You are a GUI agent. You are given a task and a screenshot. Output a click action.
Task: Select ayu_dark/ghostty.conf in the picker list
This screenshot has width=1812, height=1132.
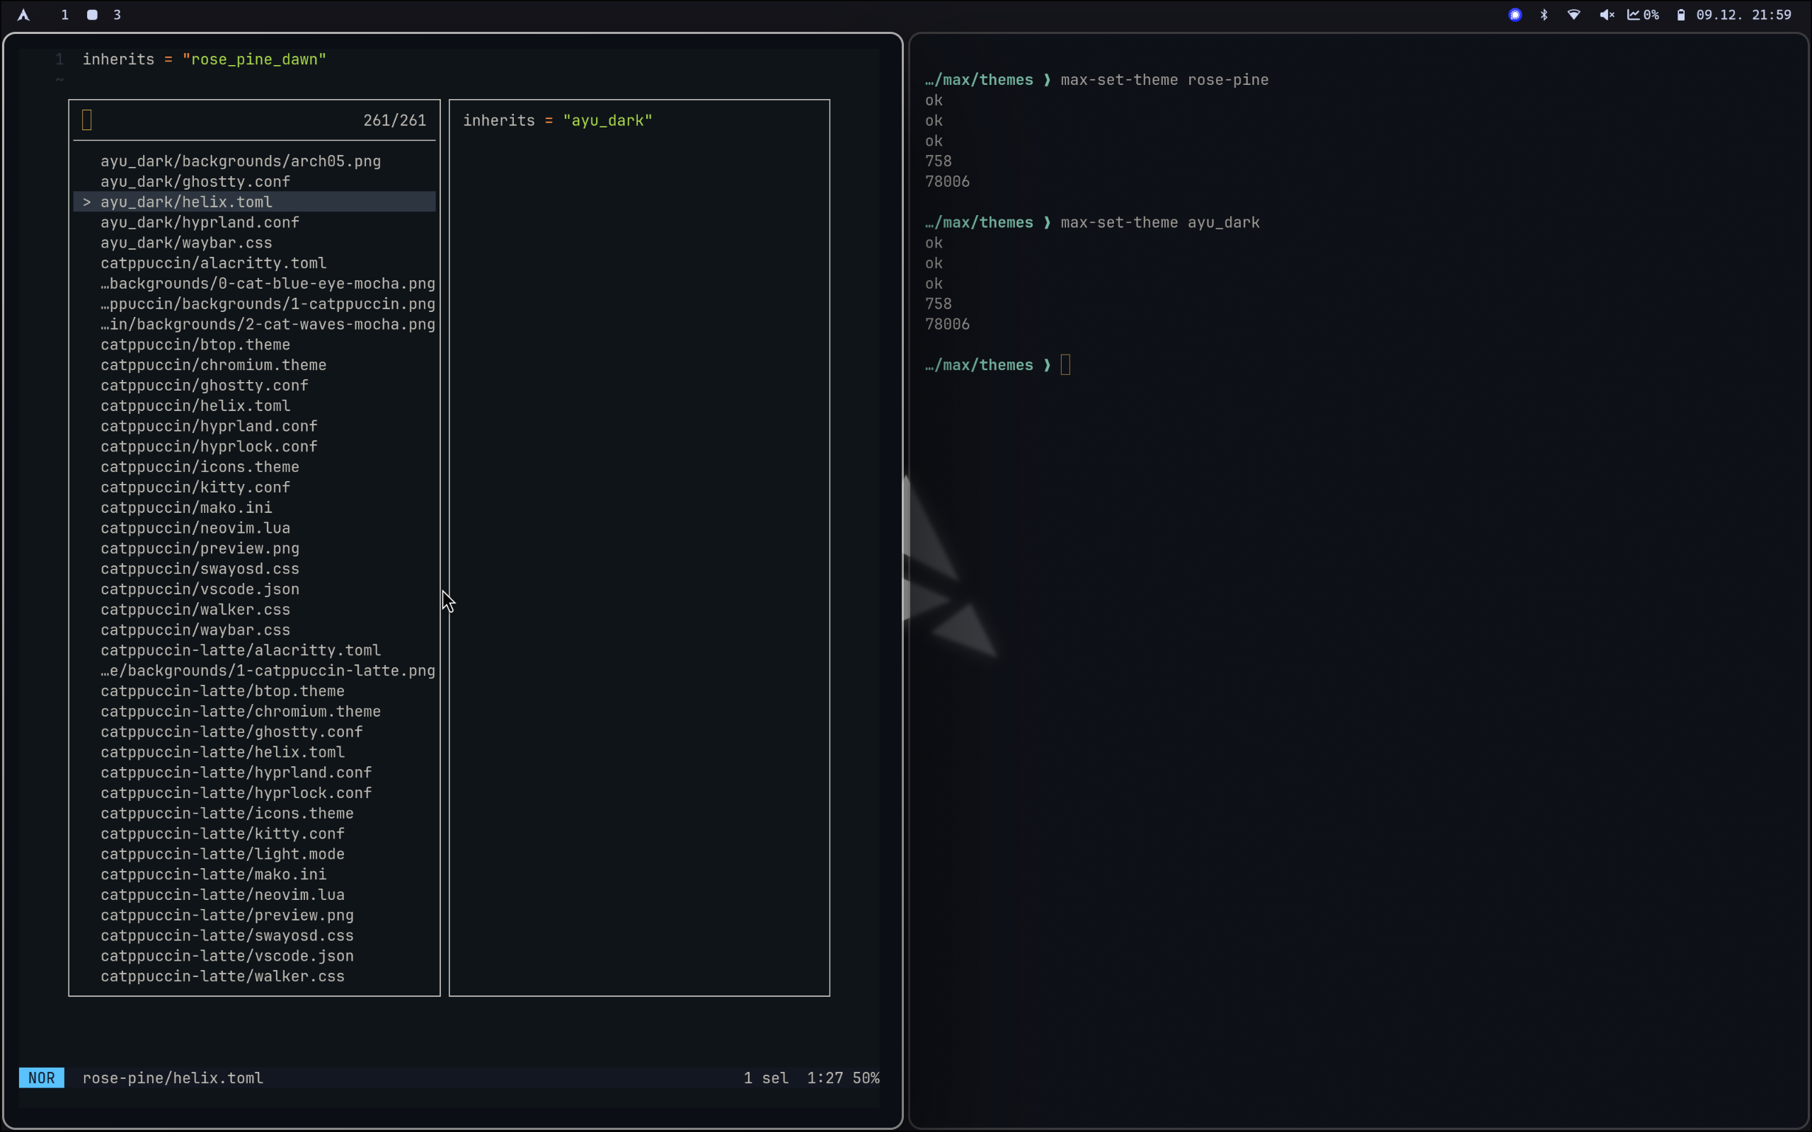(x=195, y=181)
